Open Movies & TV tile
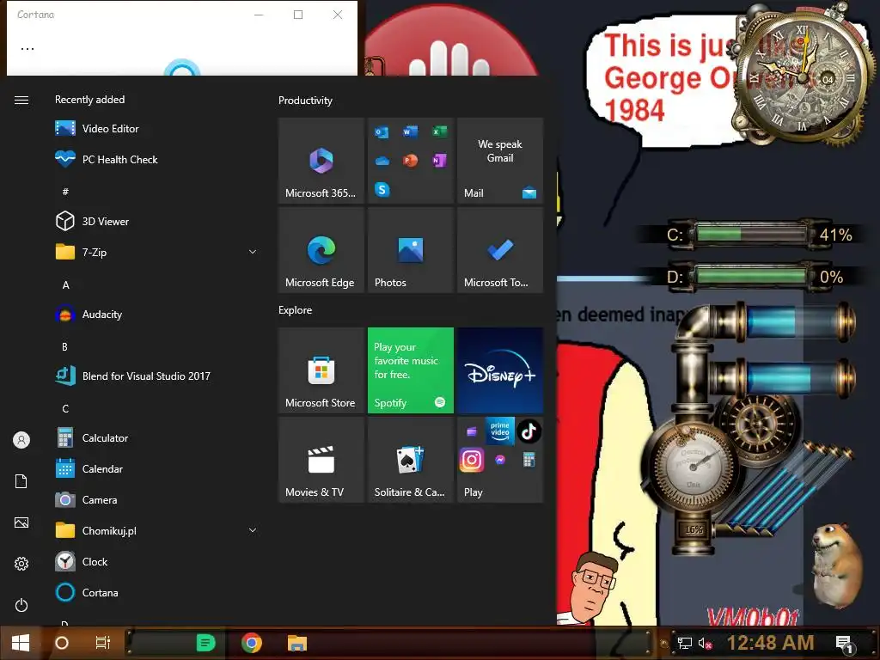Screen dimensions: 880x660 pos(321,460)
